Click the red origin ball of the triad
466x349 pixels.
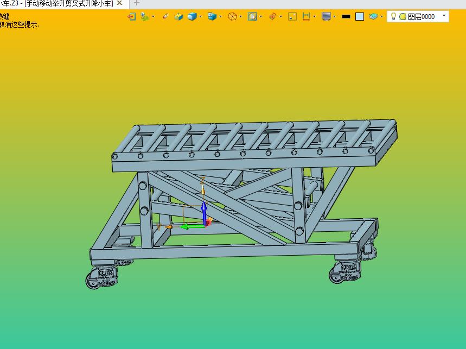point(208,222)
